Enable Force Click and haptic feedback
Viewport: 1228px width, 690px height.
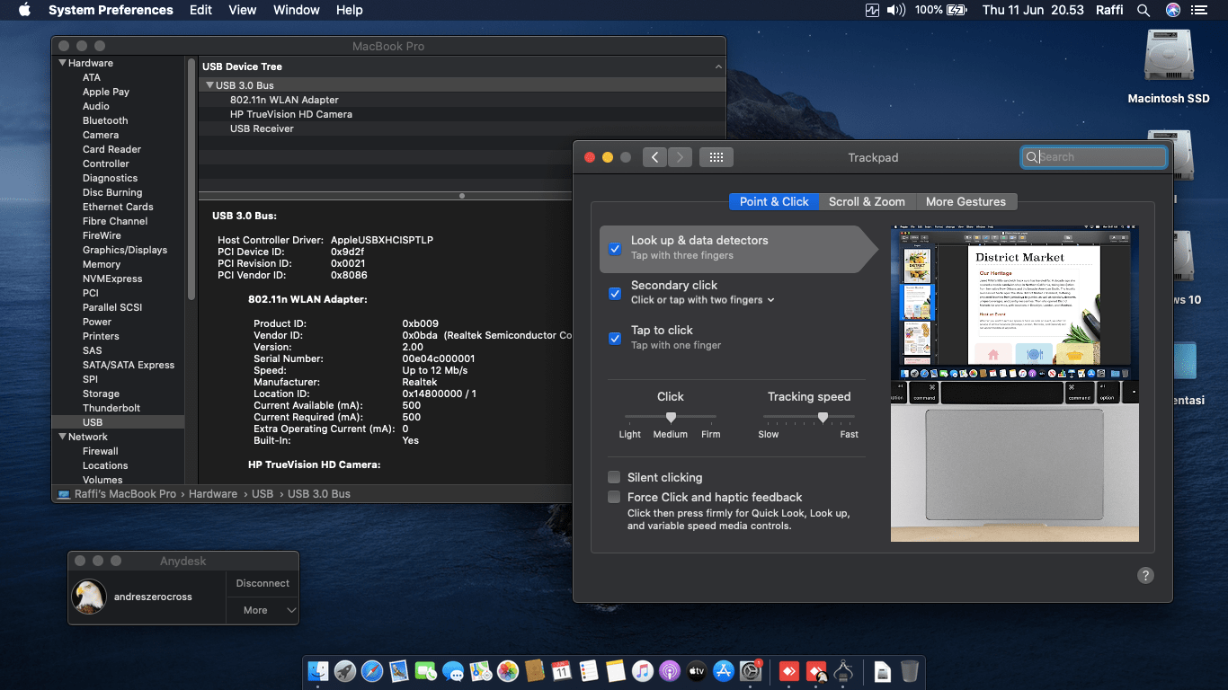tap(614, 497)
